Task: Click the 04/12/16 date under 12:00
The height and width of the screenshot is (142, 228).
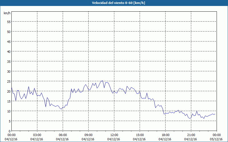Action: click(x=113, y=139)
